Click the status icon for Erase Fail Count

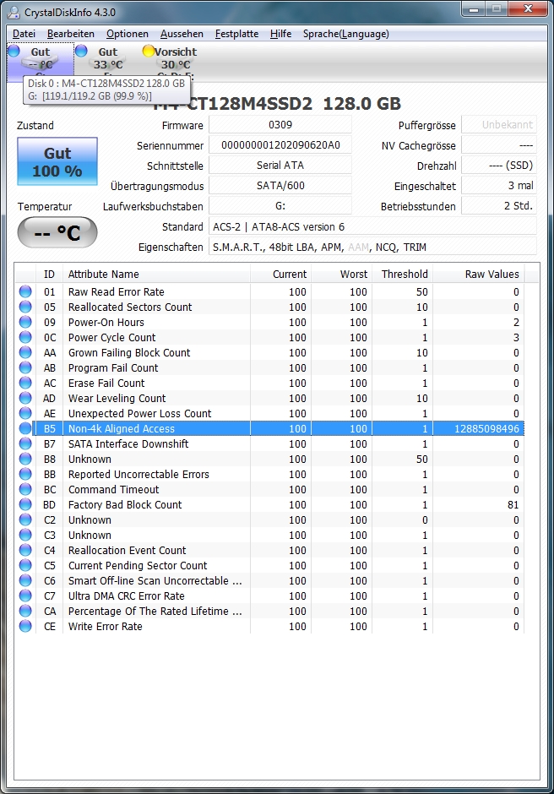(x=25, y=383)
